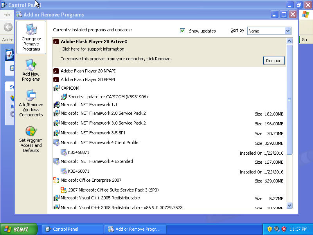Open the File menu
This screenshot has width=313, height=235.
[x=6, y=14]
